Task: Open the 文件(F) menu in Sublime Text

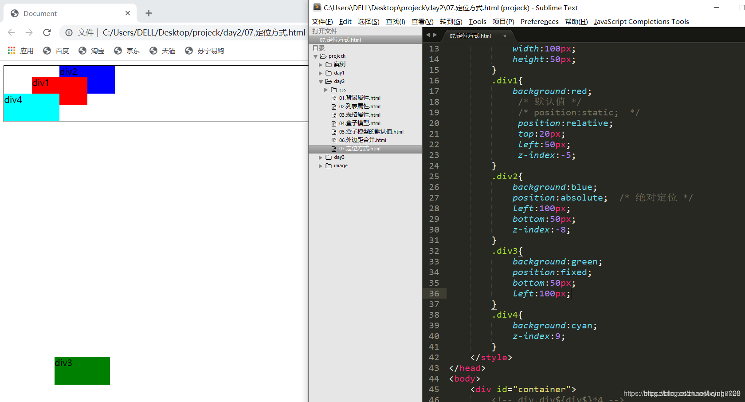Action: (322, 22)
